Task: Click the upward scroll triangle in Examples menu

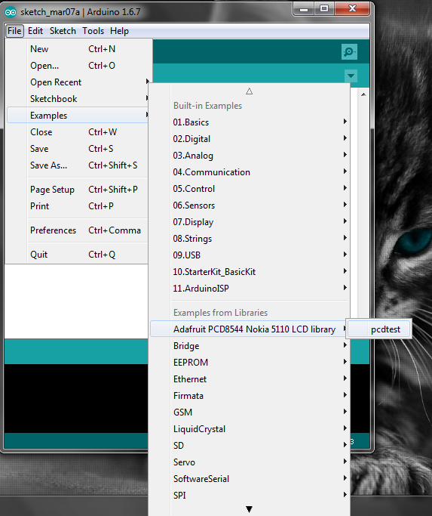Action: (x=249, y=91)
